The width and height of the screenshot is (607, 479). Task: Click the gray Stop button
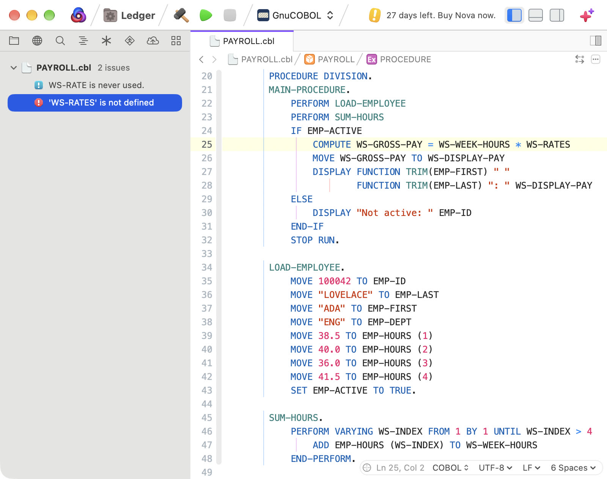click(230, 15)
